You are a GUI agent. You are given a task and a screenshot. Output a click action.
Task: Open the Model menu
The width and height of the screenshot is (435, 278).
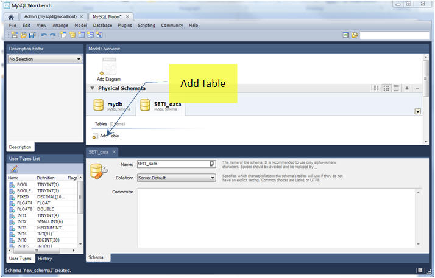81,25
